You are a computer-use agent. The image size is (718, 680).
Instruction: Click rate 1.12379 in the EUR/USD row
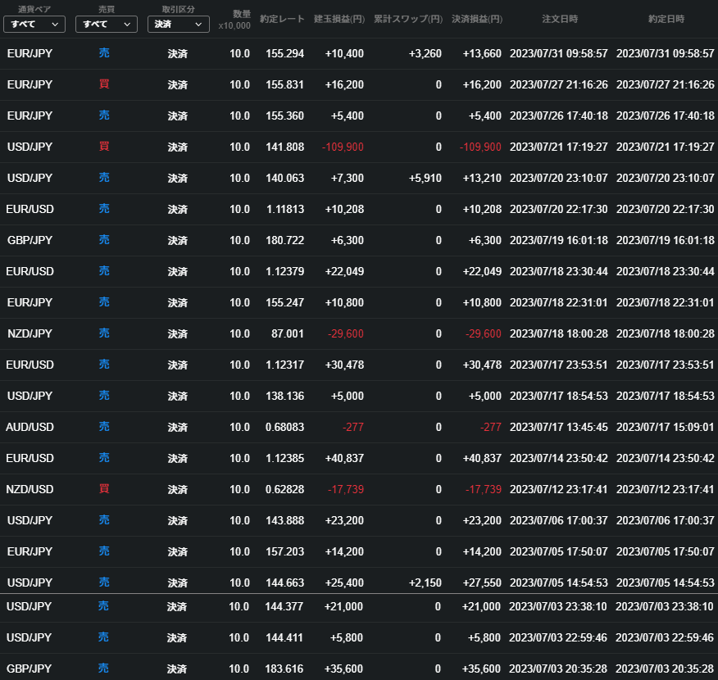[x=284, y=271]
